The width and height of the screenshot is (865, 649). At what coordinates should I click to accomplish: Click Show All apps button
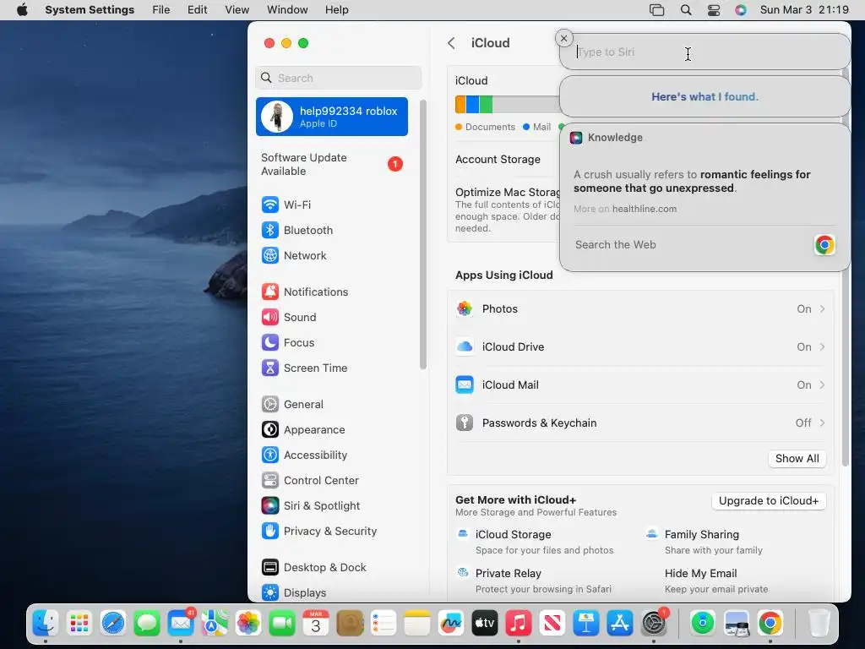pos(797,459)
